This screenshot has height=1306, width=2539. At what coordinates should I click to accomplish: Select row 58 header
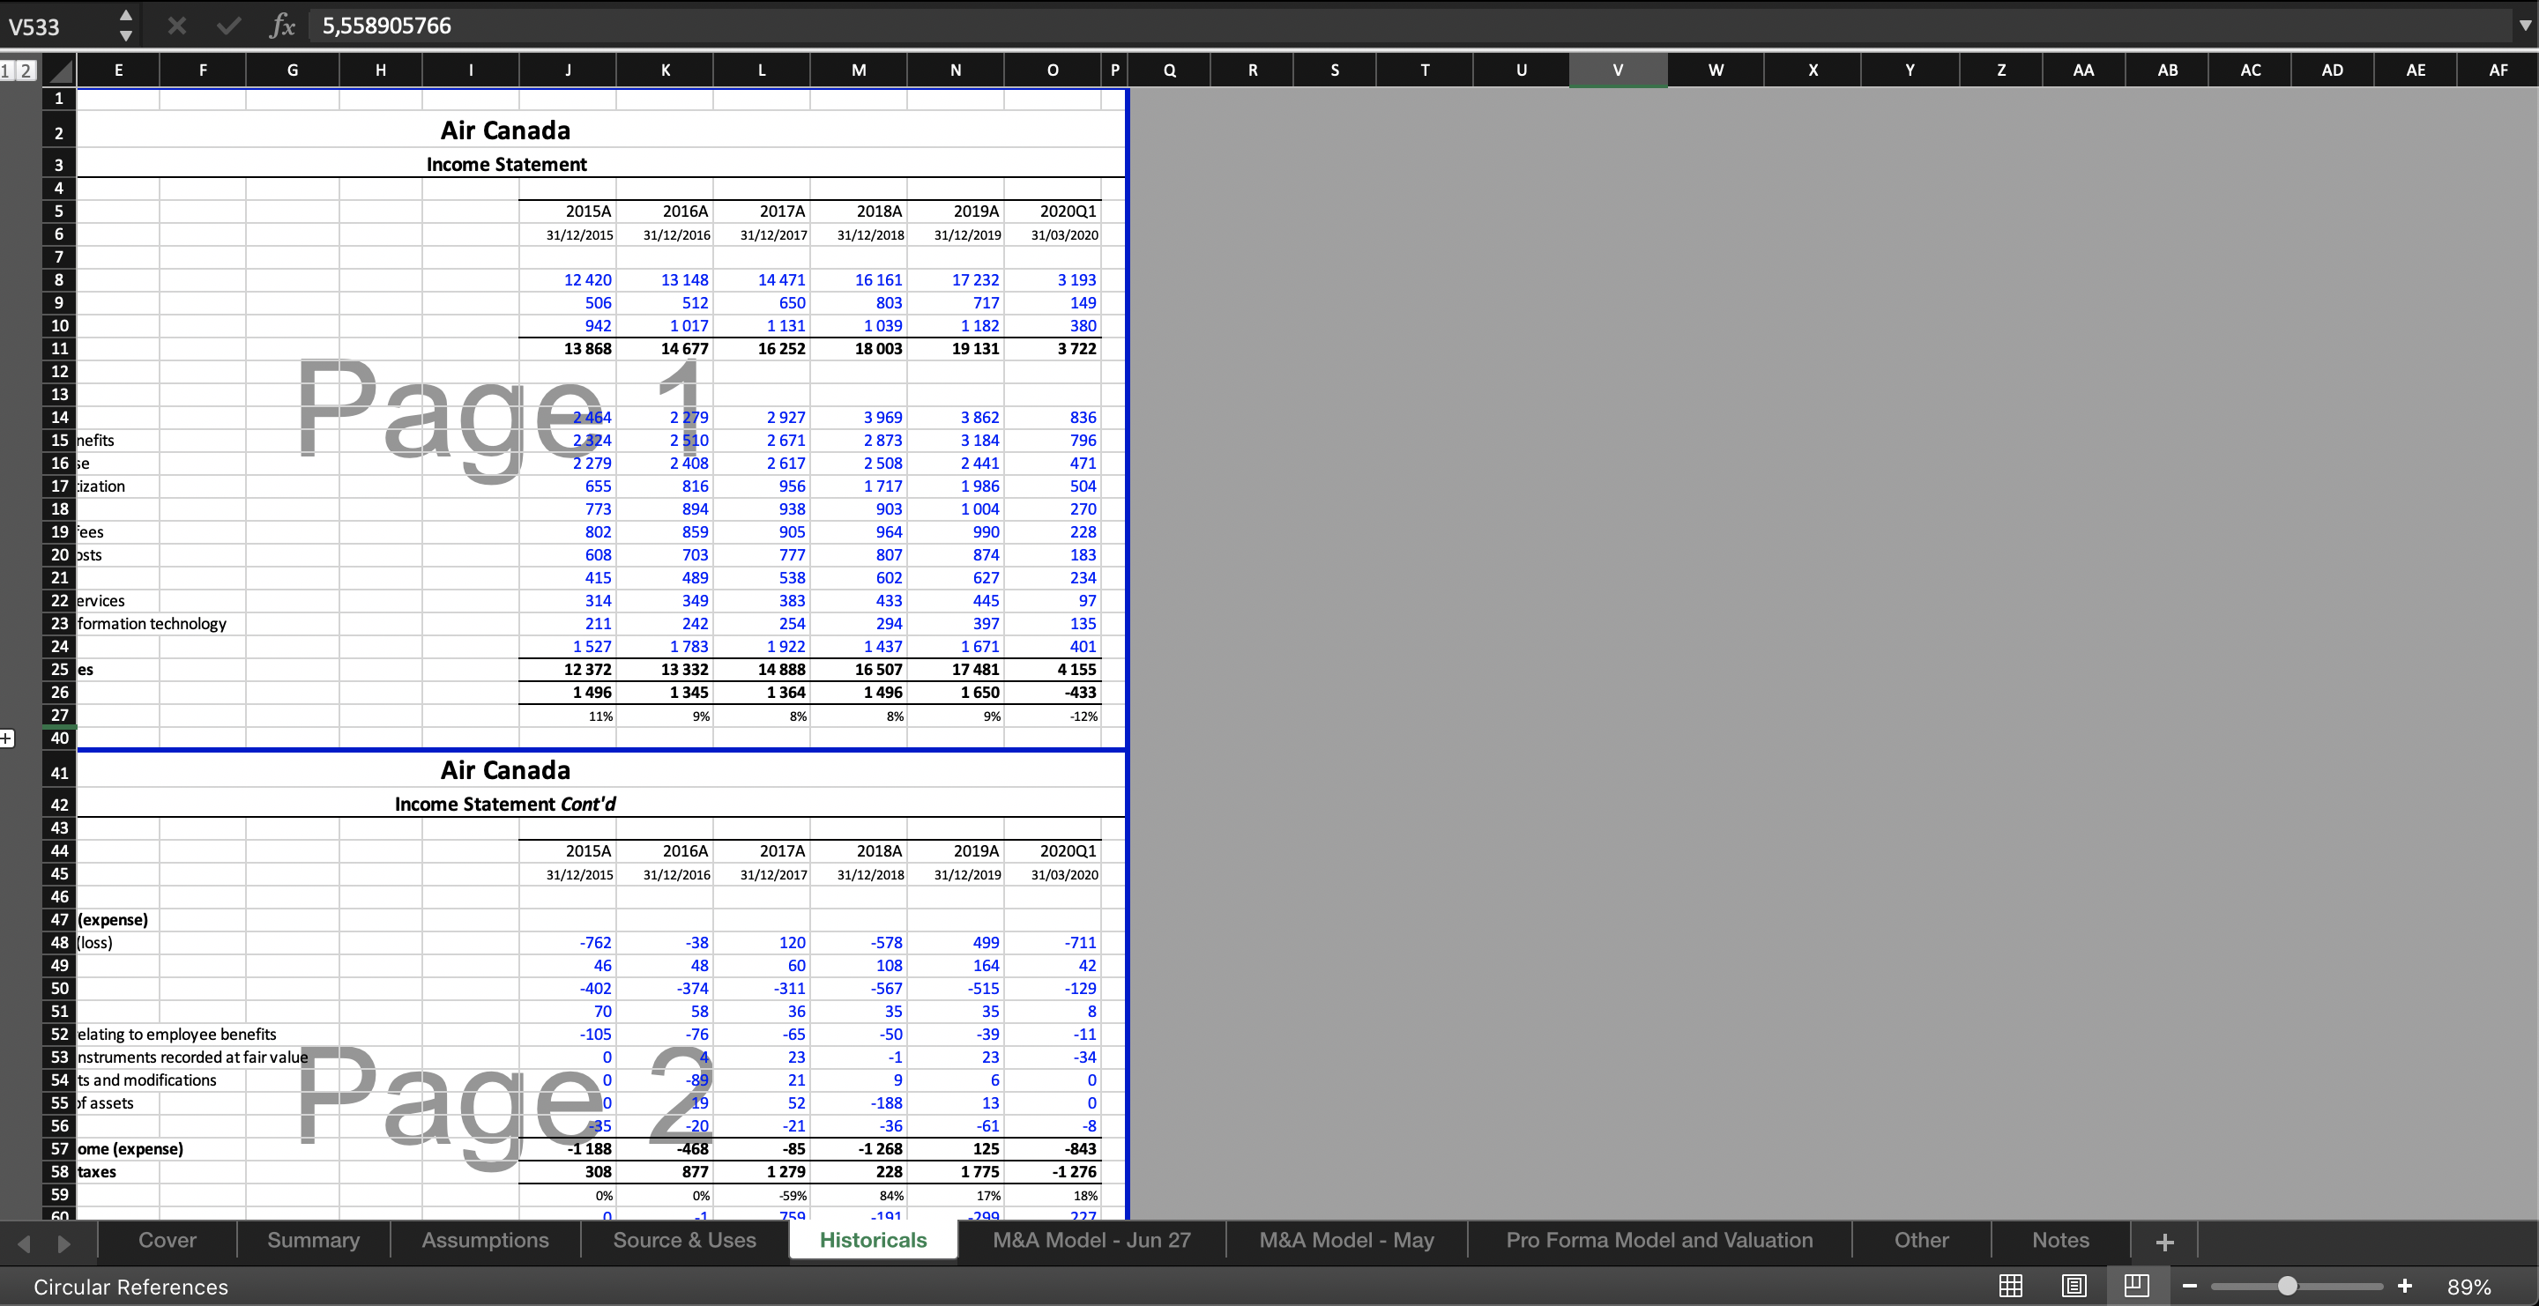[x=59, y=1172]
